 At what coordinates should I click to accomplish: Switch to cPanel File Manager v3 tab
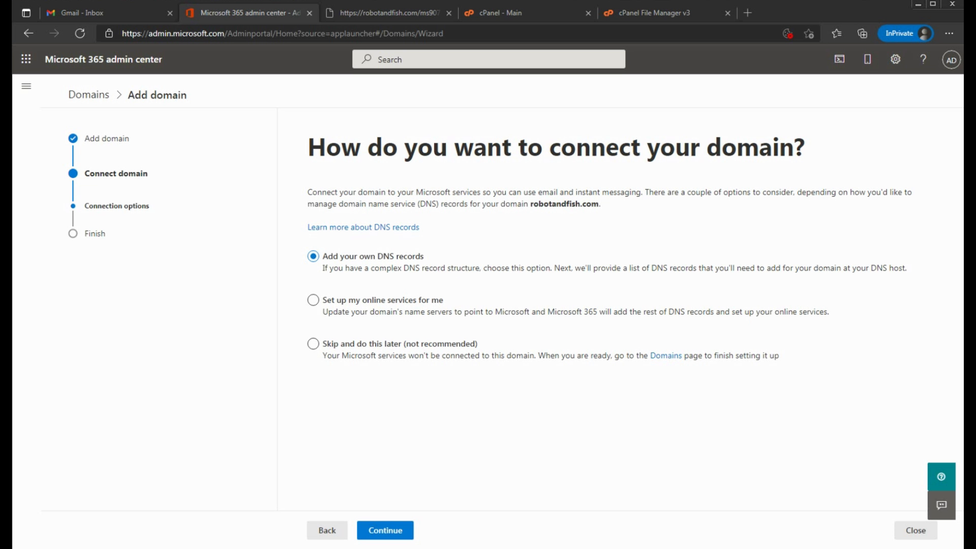click(661, 13)
